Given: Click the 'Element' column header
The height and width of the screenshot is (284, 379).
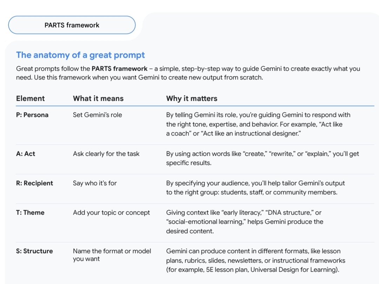Looking at the screenshot, I should coord(31,98).
